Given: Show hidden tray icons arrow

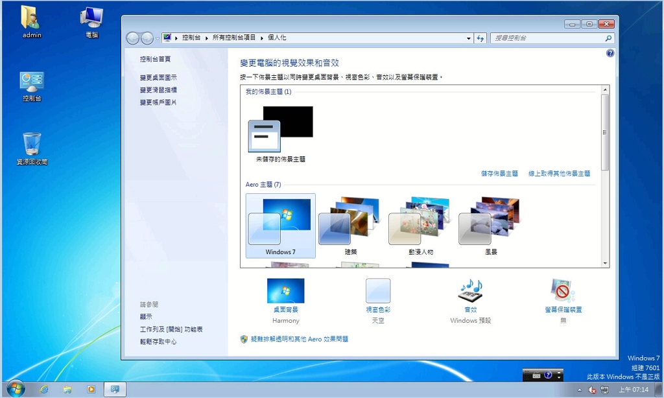Looking at the screenshot, I should click(x=579, y=390).
